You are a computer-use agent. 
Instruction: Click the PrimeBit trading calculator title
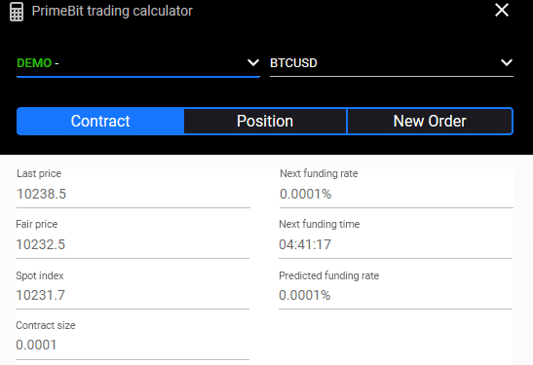click(x=112, y=12)
